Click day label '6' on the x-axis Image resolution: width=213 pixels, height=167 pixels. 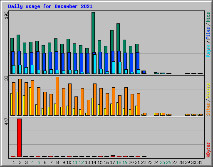(45, 162)
